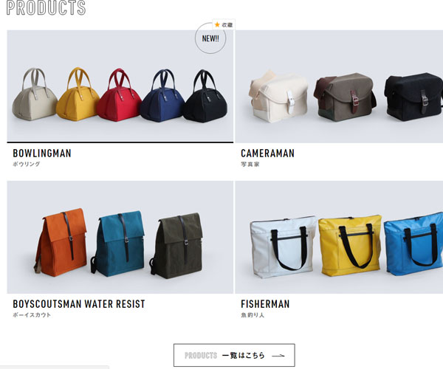Open the PRODUCTS 一覧はこちら button
This screenshot has height=369, width=443.
[x=234, y=355]
